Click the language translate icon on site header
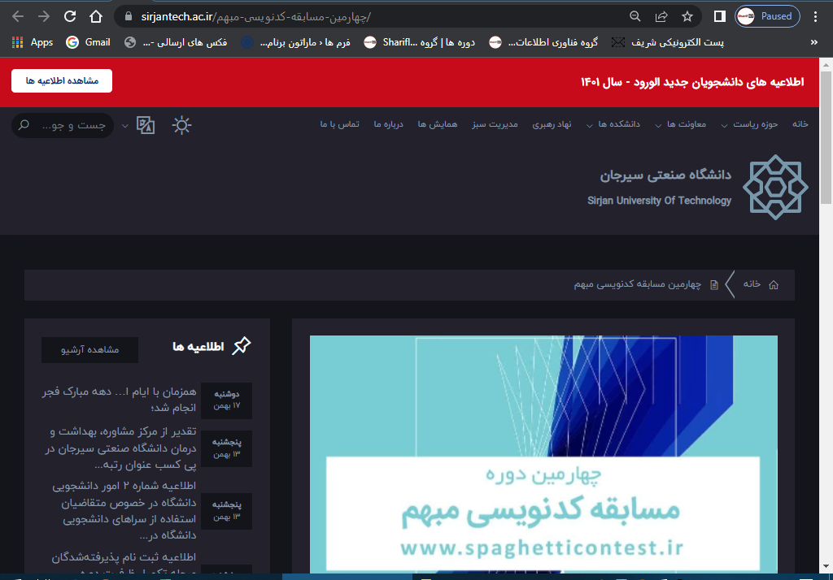Viewport: 833px width, 580px height. tap(146, 125)
